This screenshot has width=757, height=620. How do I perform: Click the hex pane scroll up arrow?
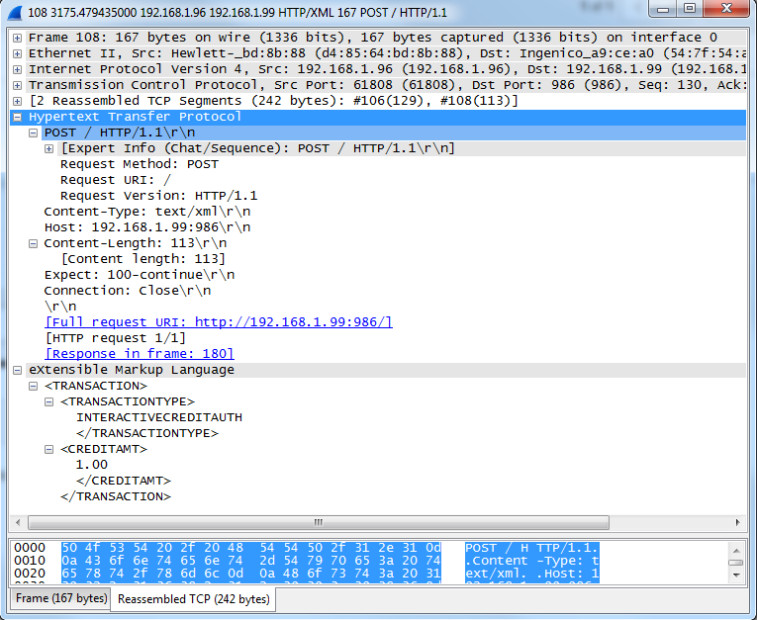[x=736, y=551]
